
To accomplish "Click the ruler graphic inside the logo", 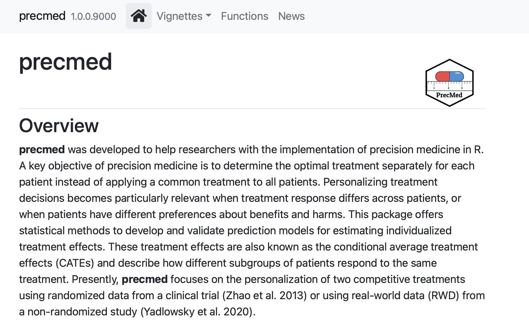I will tap(449, 86).
